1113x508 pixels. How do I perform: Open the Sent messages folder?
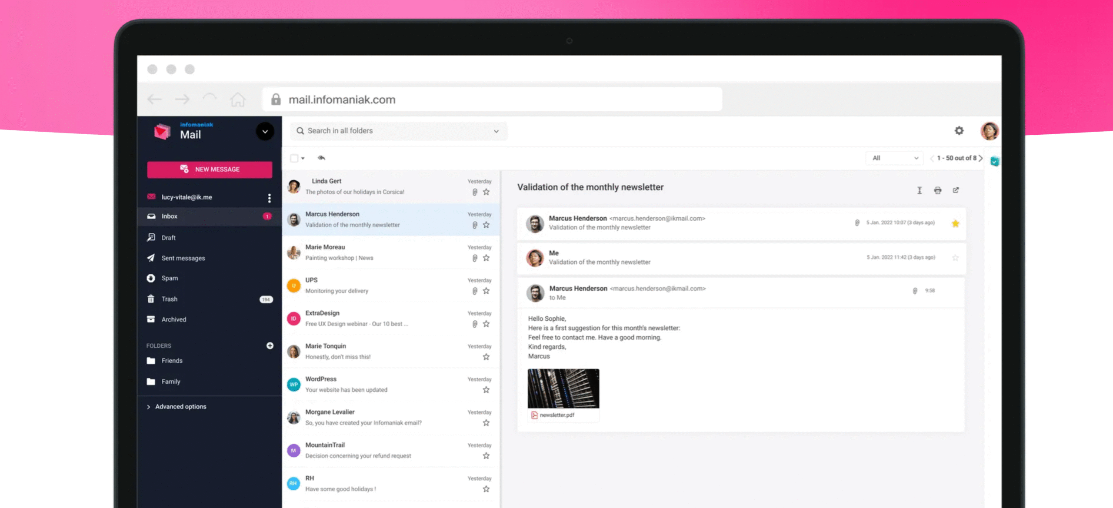click(183, 258)
